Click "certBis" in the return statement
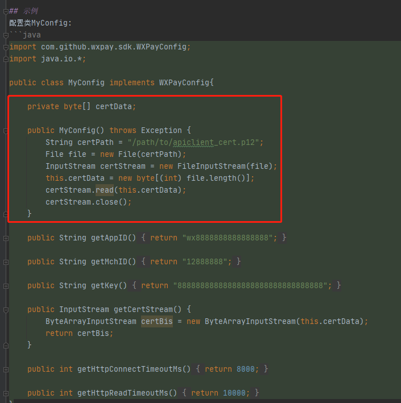401x403 pixels. click(x=93, y=333)
